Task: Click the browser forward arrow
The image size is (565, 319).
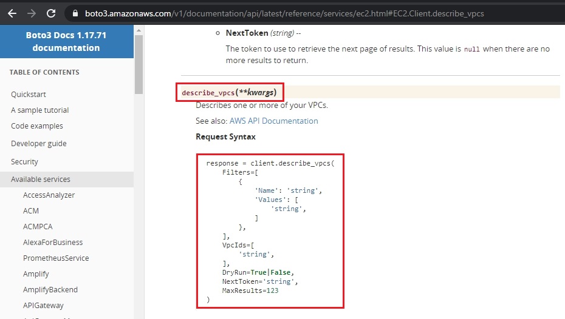Action: click(32, 14)
